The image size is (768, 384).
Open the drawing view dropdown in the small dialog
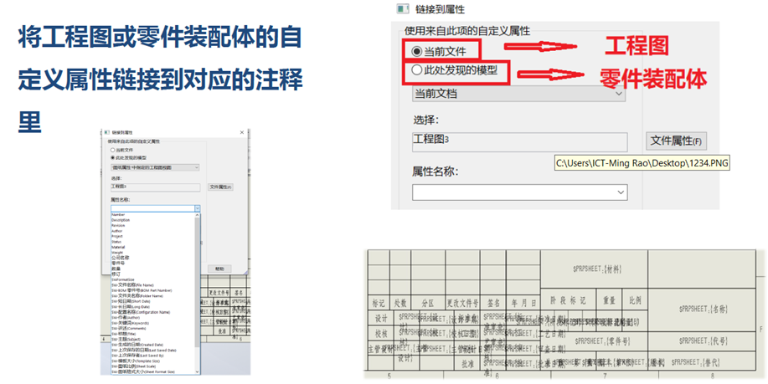155,167
